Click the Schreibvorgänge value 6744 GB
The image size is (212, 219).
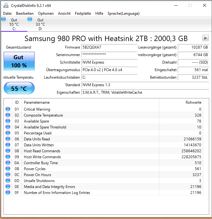(x=193, y=55)
